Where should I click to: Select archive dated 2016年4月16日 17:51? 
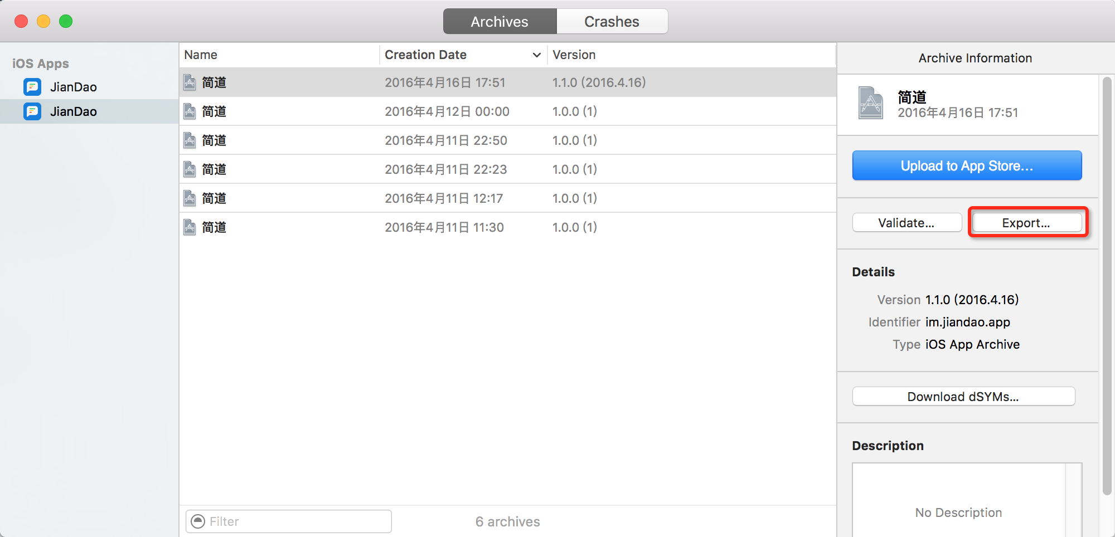pyautogui.click(x=507, y=82)
